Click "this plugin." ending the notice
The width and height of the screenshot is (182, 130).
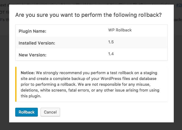coord(31,96)
